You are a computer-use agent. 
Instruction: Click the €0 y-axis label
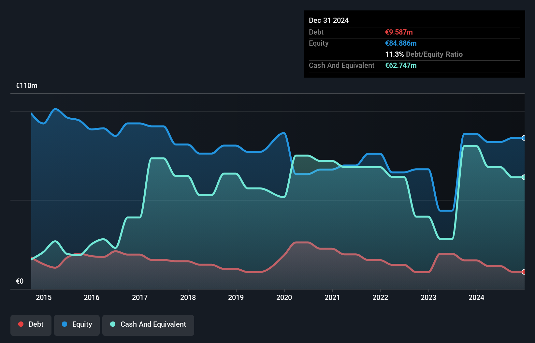pos(20,281)
